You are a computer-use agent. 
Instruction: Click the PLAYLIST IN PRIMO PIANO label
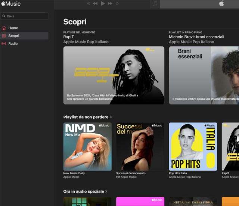click(186, 32)
